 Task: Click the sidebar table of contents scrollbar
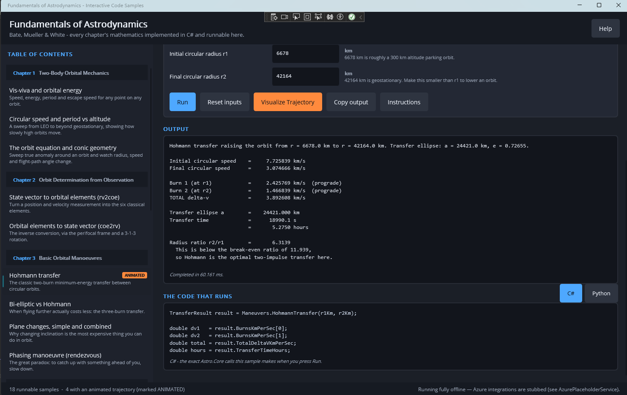click(151, 139)
